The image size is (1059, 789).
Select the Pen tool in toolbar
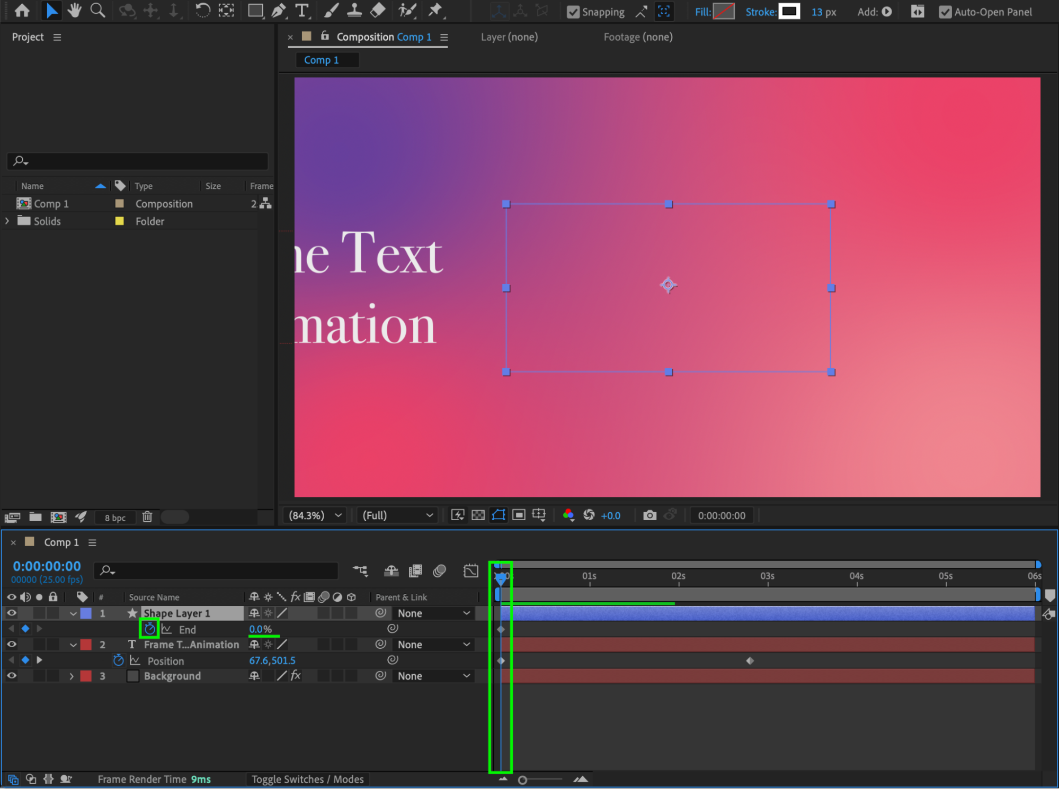tap(278, 11)
